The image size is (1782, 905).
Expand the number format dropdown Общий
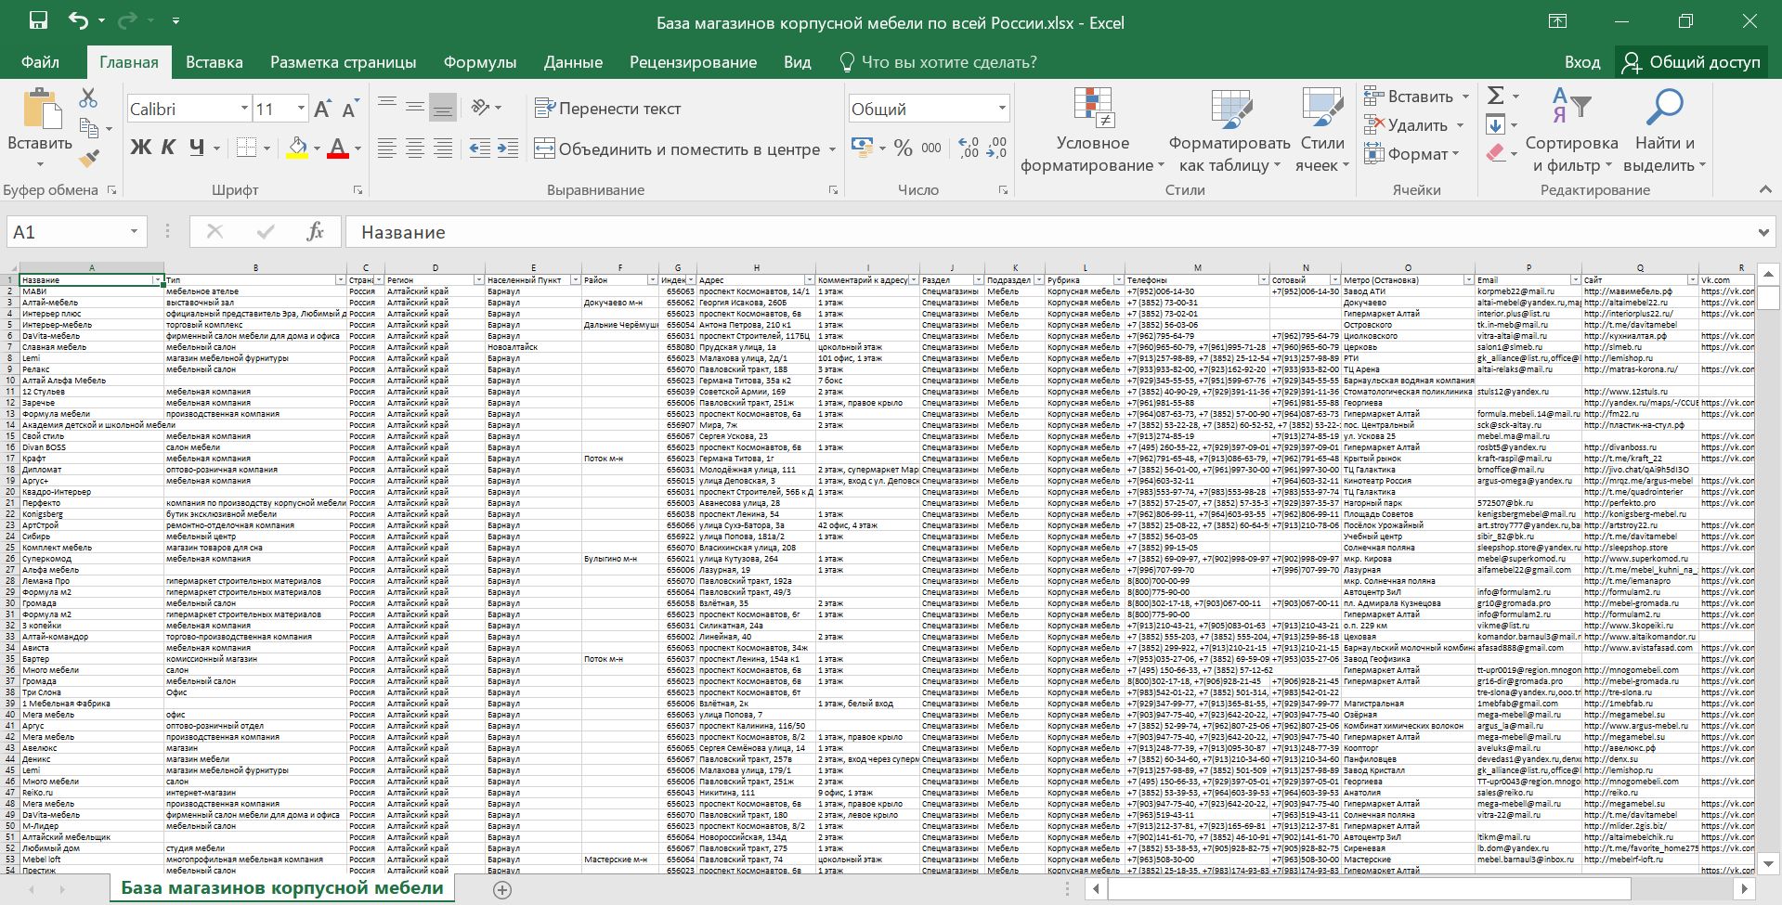tap(1002, 110)
